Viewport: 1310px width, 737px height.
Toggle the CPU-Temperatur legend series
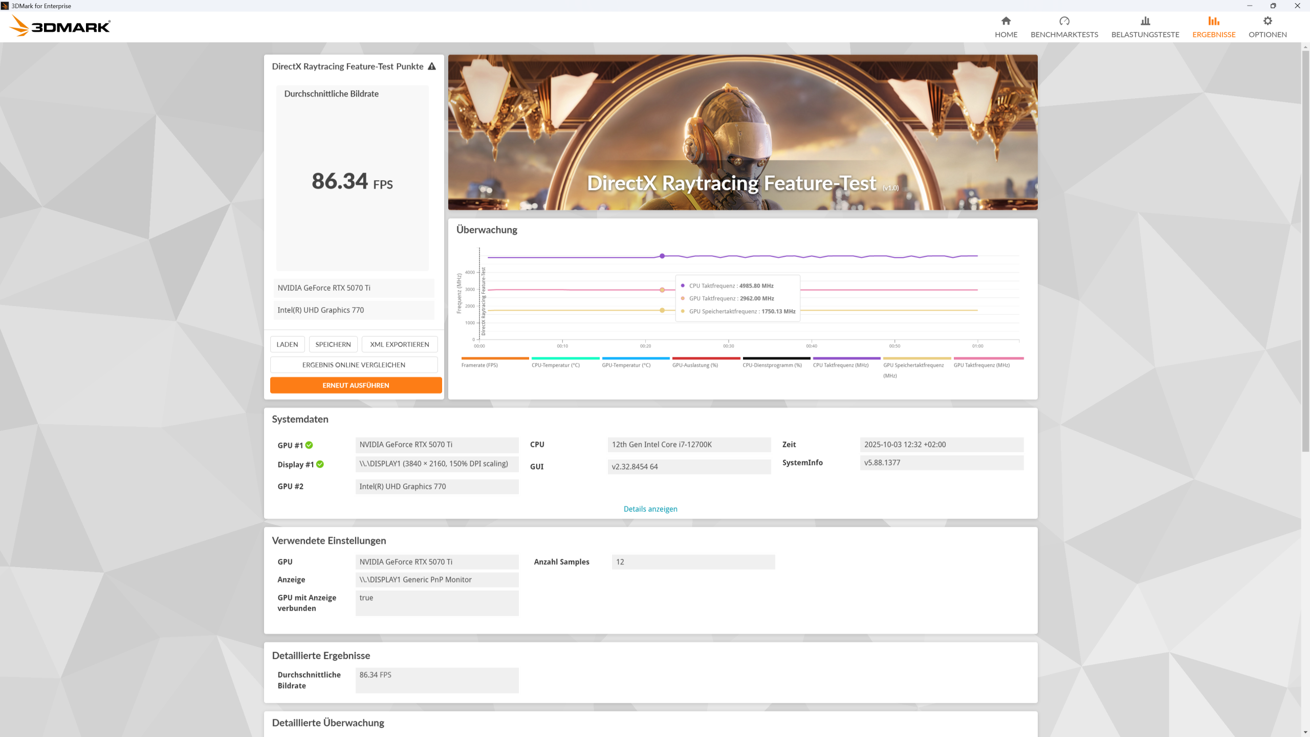pyautogui.click(x=555, y=365)
